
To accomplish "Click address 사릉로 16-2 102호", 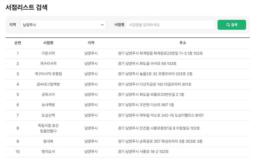I will [154, 151].
